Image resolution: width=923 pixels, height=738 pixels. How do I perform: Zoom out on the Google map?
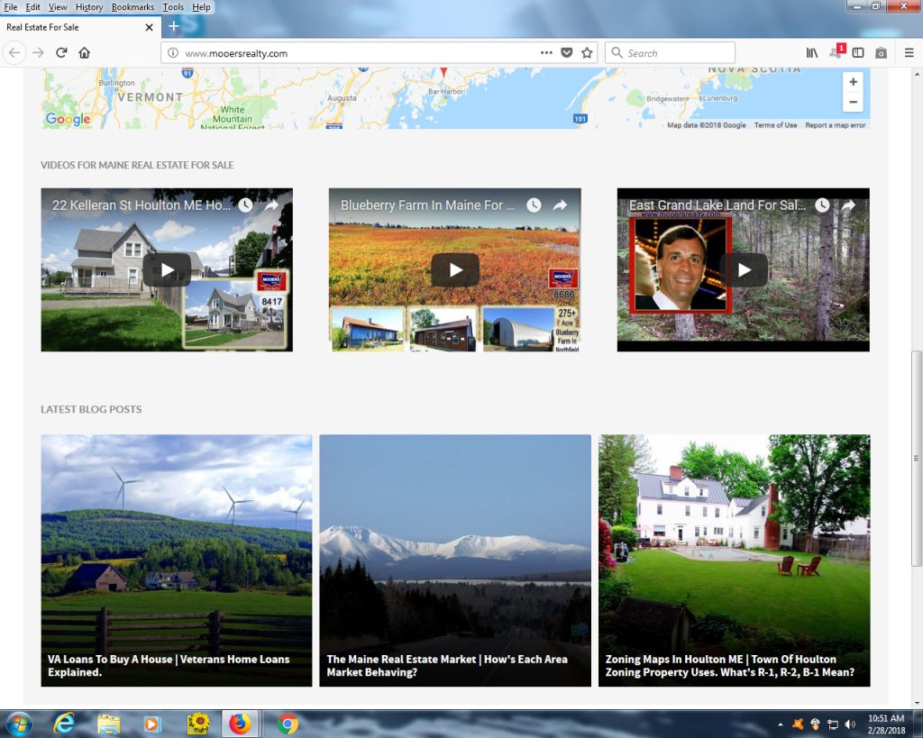[x=853, y=102]
